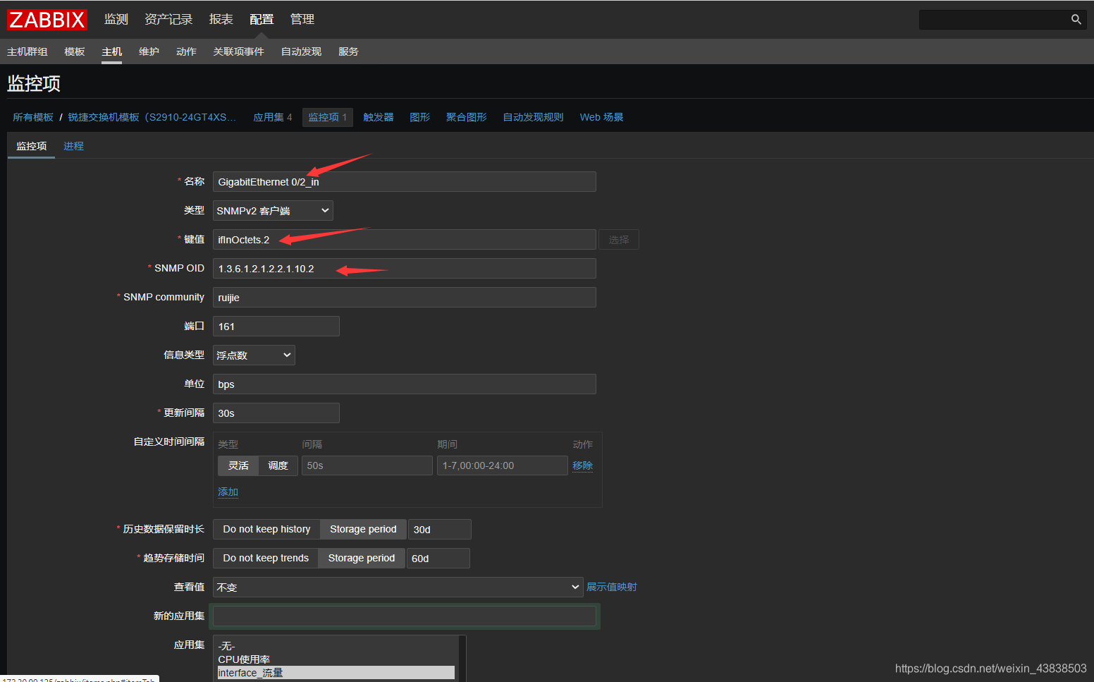
Task: Switch to the 进程 form tab
Action: [x=73, y=146]
